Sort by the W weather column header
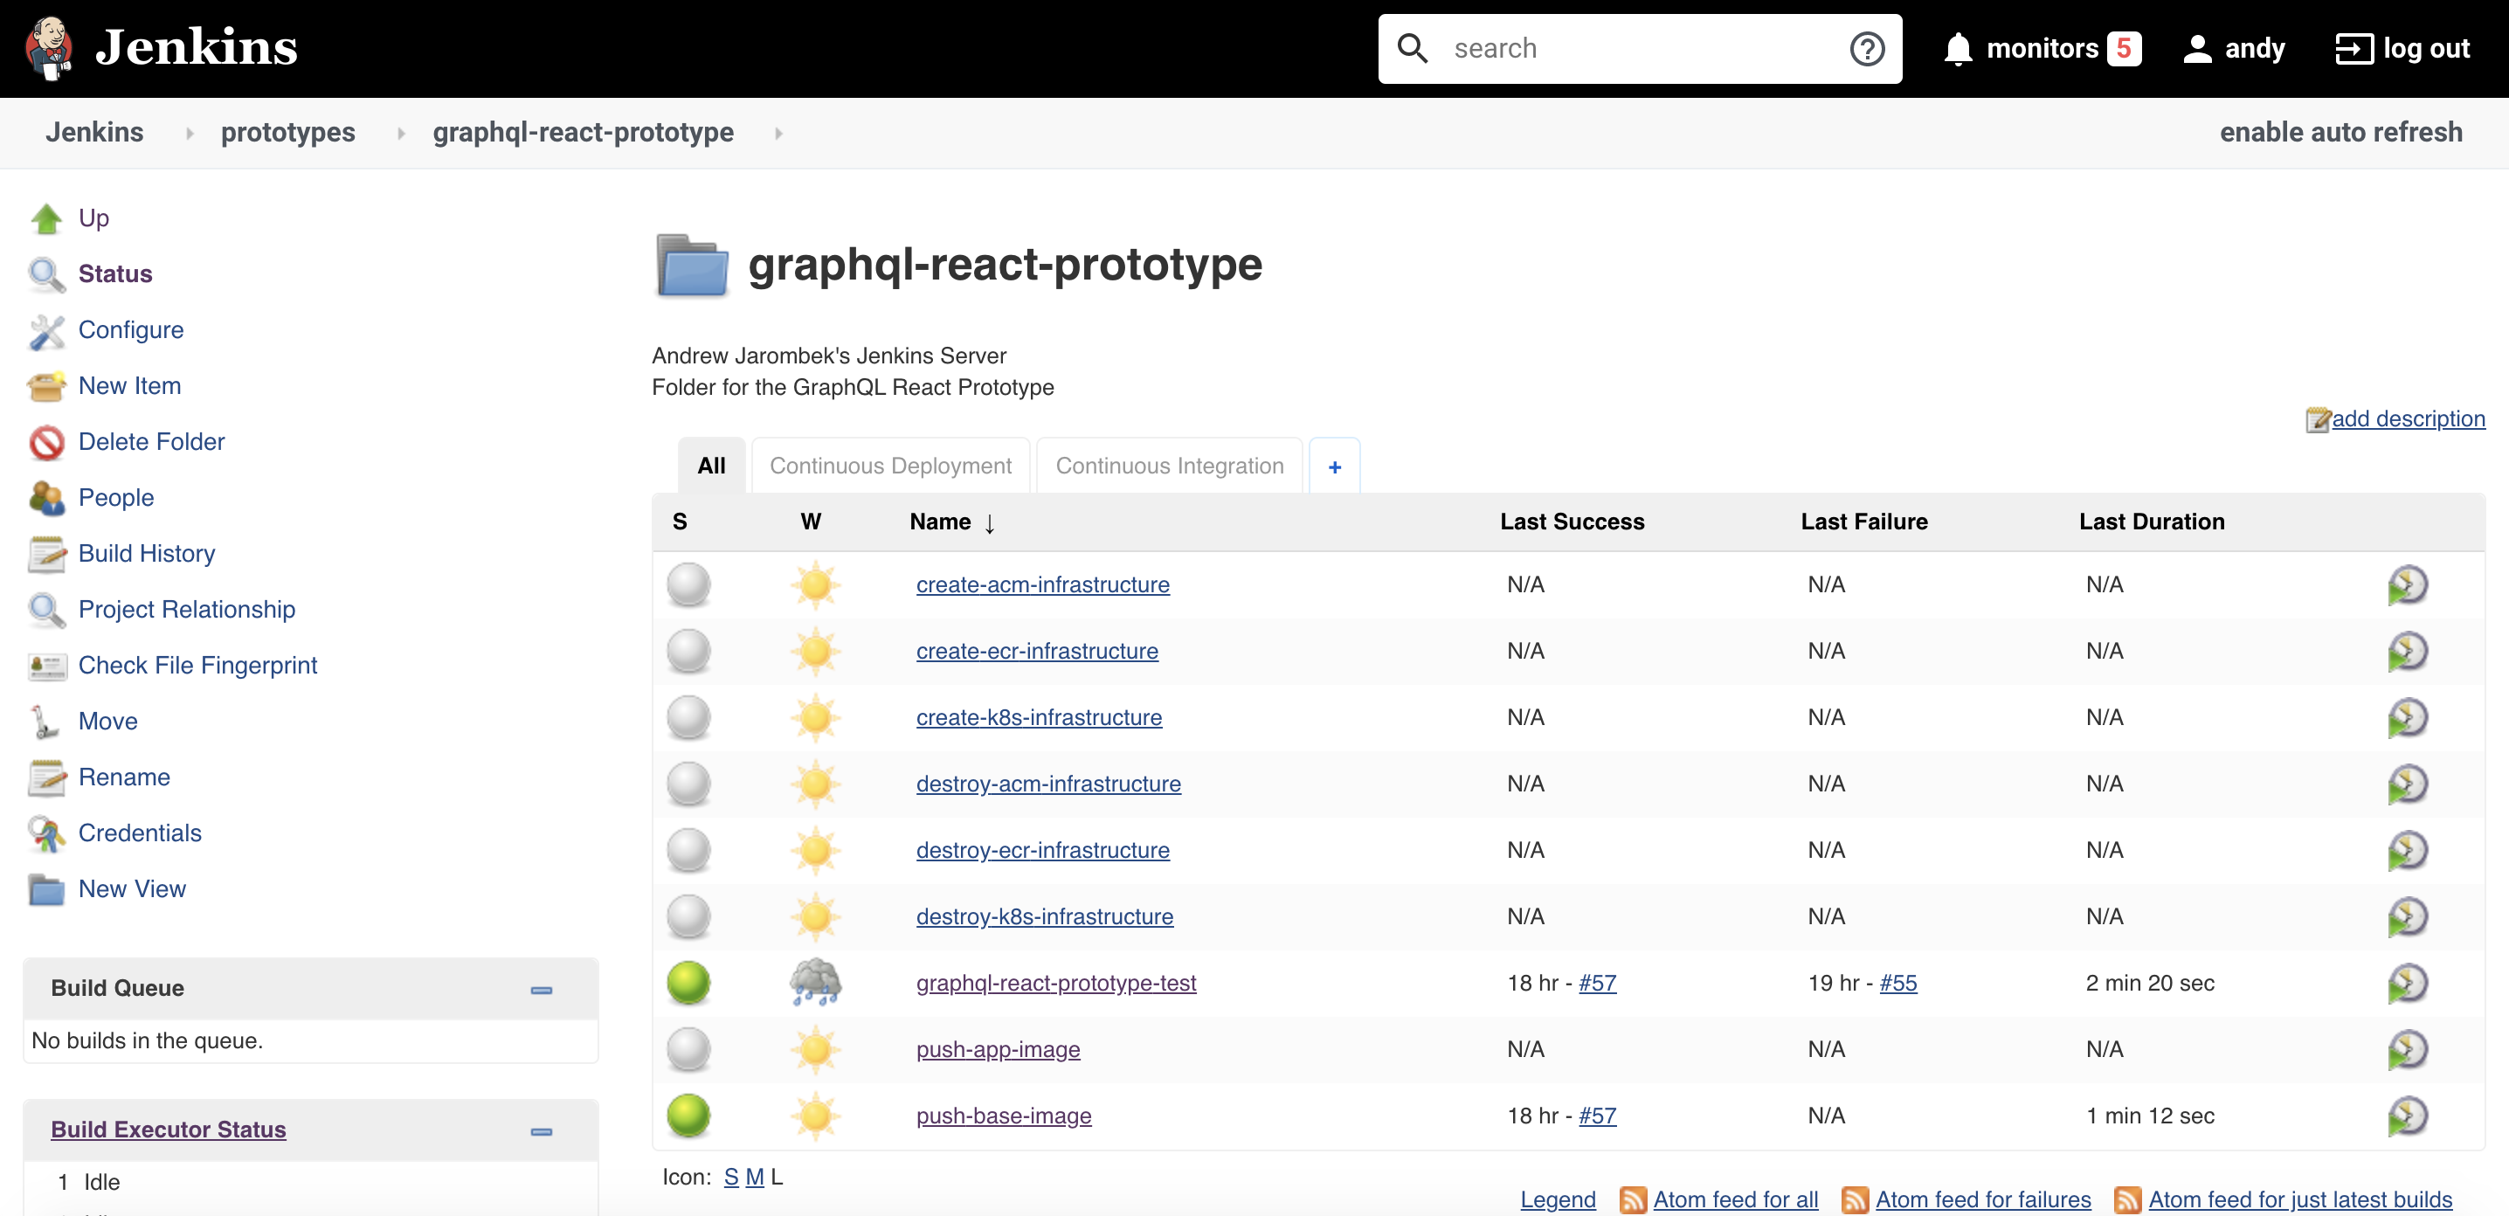 click(x=811, y=522)
